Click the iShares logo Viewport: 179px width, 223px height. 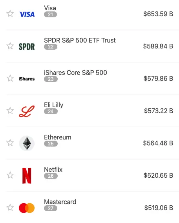27,79
